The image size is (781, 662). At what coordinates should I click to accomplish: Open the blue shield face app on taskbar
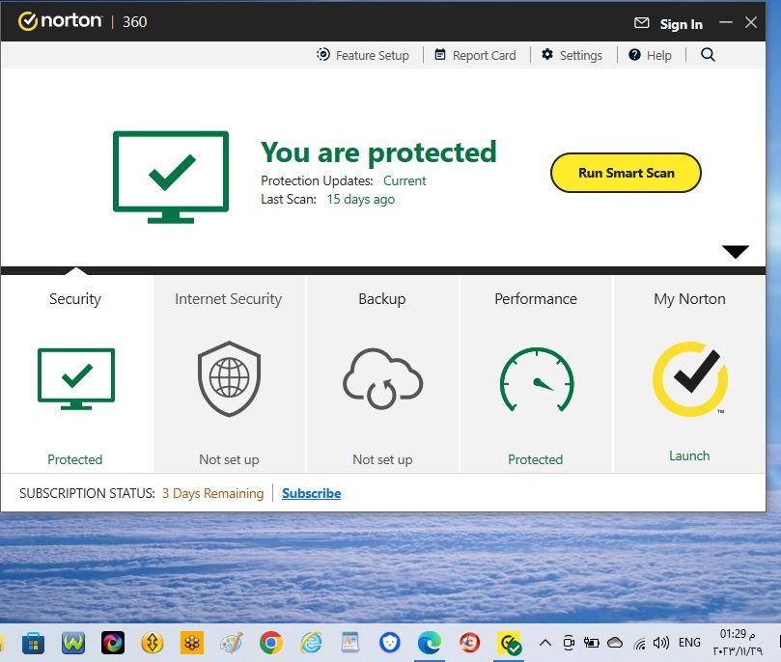click(x=389, y=643)
